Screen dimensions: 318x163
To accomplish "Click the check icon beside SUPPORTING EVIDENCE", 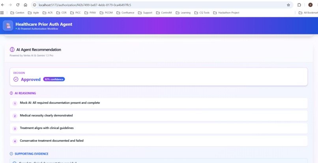I will pyautogui.click(x=11, y=154).
